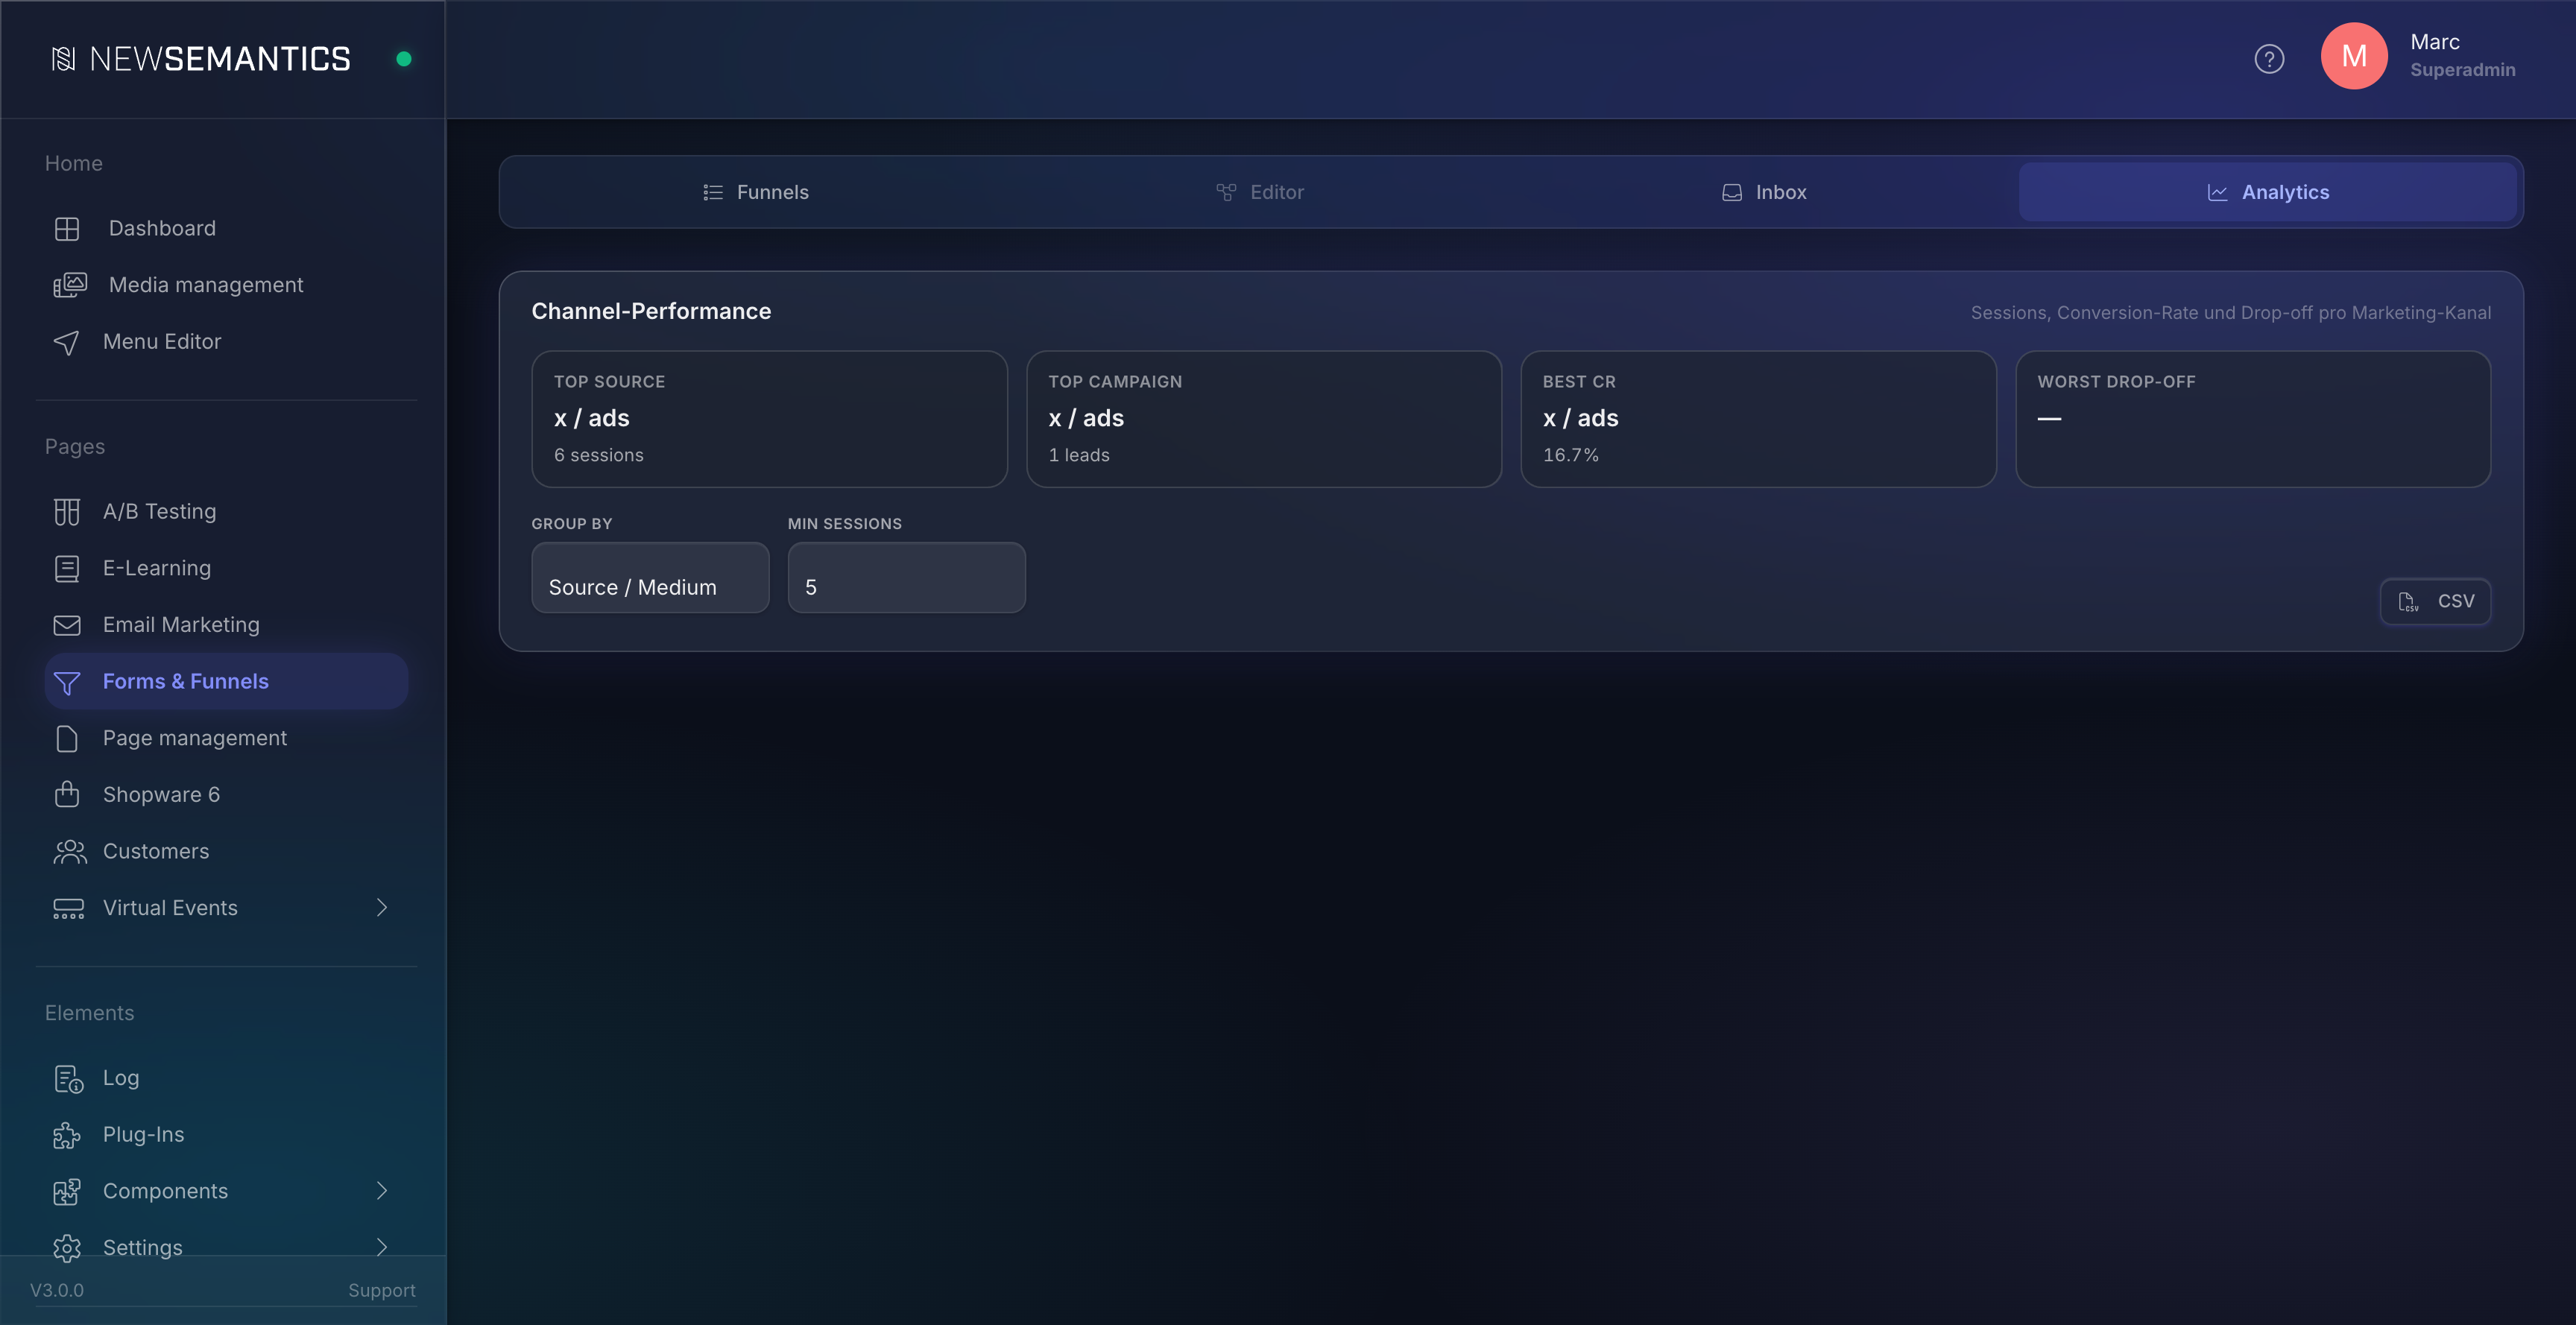2576x1325 pixels.
Task: Select Forms & Funnels menu item
Action: tap(226, 682)
